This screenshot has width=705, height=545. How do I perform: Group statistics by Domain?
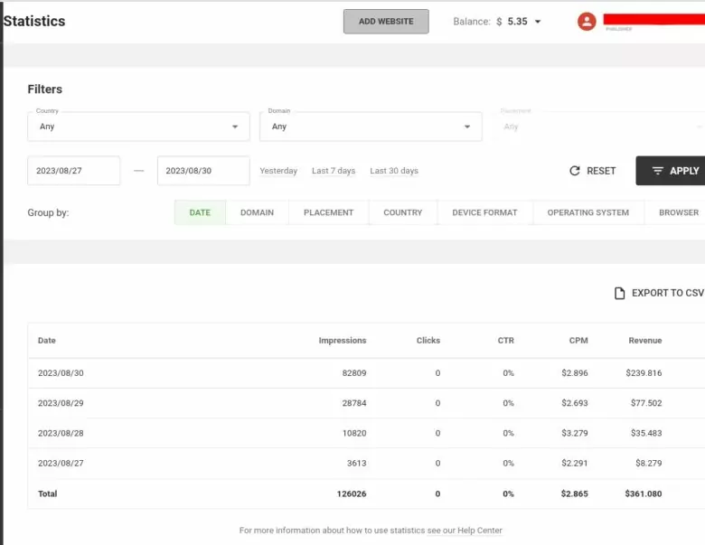[257, 212]
